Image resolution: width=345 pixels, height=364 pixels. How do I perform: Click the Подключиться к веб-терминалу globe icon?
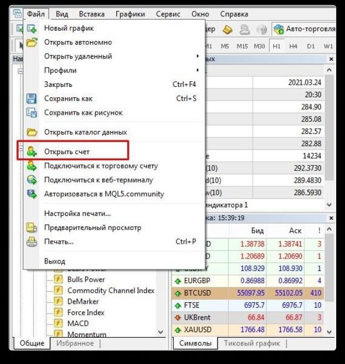(32, 180)
